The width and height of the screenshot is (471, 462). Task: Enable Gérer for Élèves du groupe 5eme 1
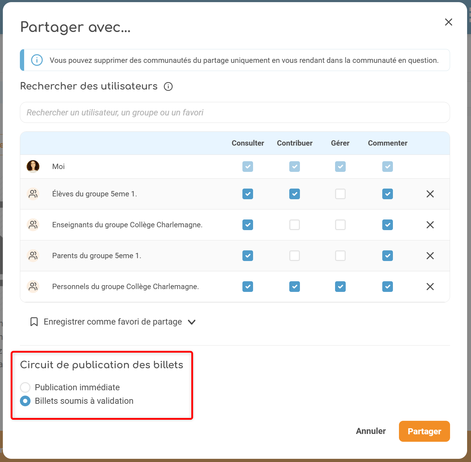pyautogui.click(x=340, y=194)
